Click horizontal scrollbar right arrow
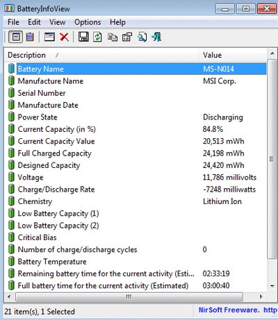The width and height of the screenshot is (278, 320). coord(261,296)
